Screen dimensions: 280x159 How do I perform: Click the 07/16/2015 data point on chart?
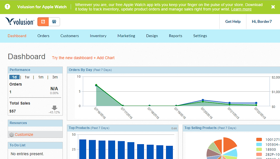pyautogui.click(x=96, y=85)
